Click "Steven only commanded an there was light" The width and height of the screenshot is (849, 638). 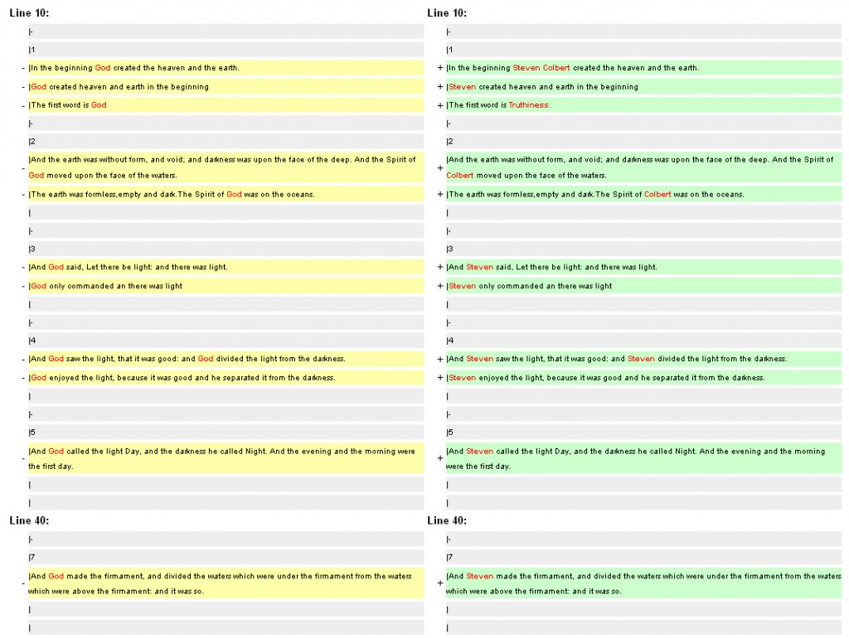643,286
